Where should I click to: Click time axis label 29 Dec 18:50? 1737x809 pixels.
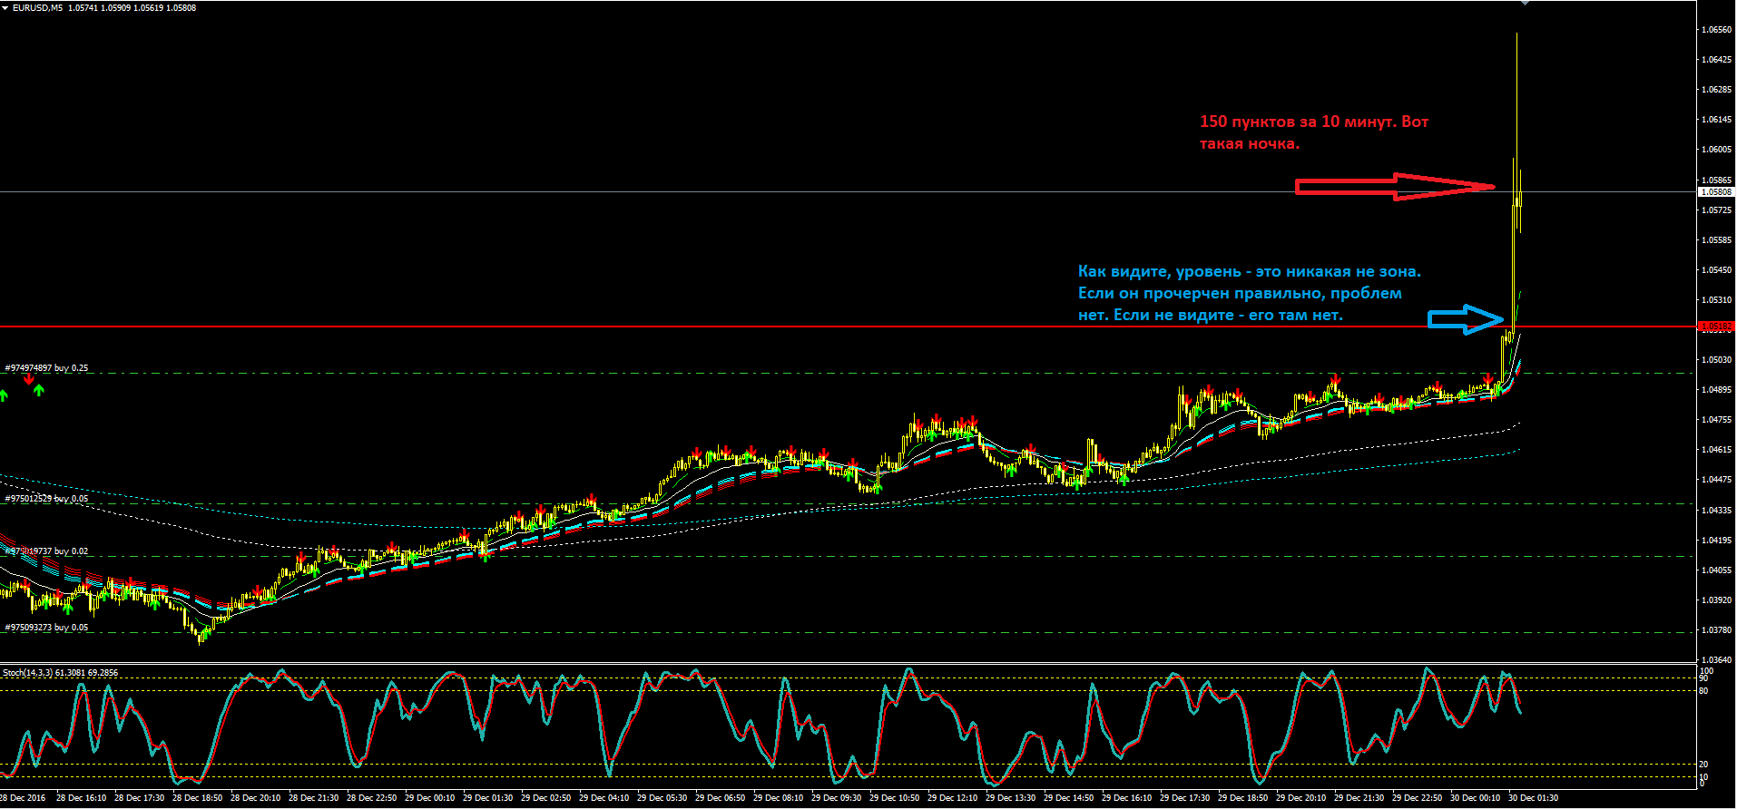[x=1243, y=798]
